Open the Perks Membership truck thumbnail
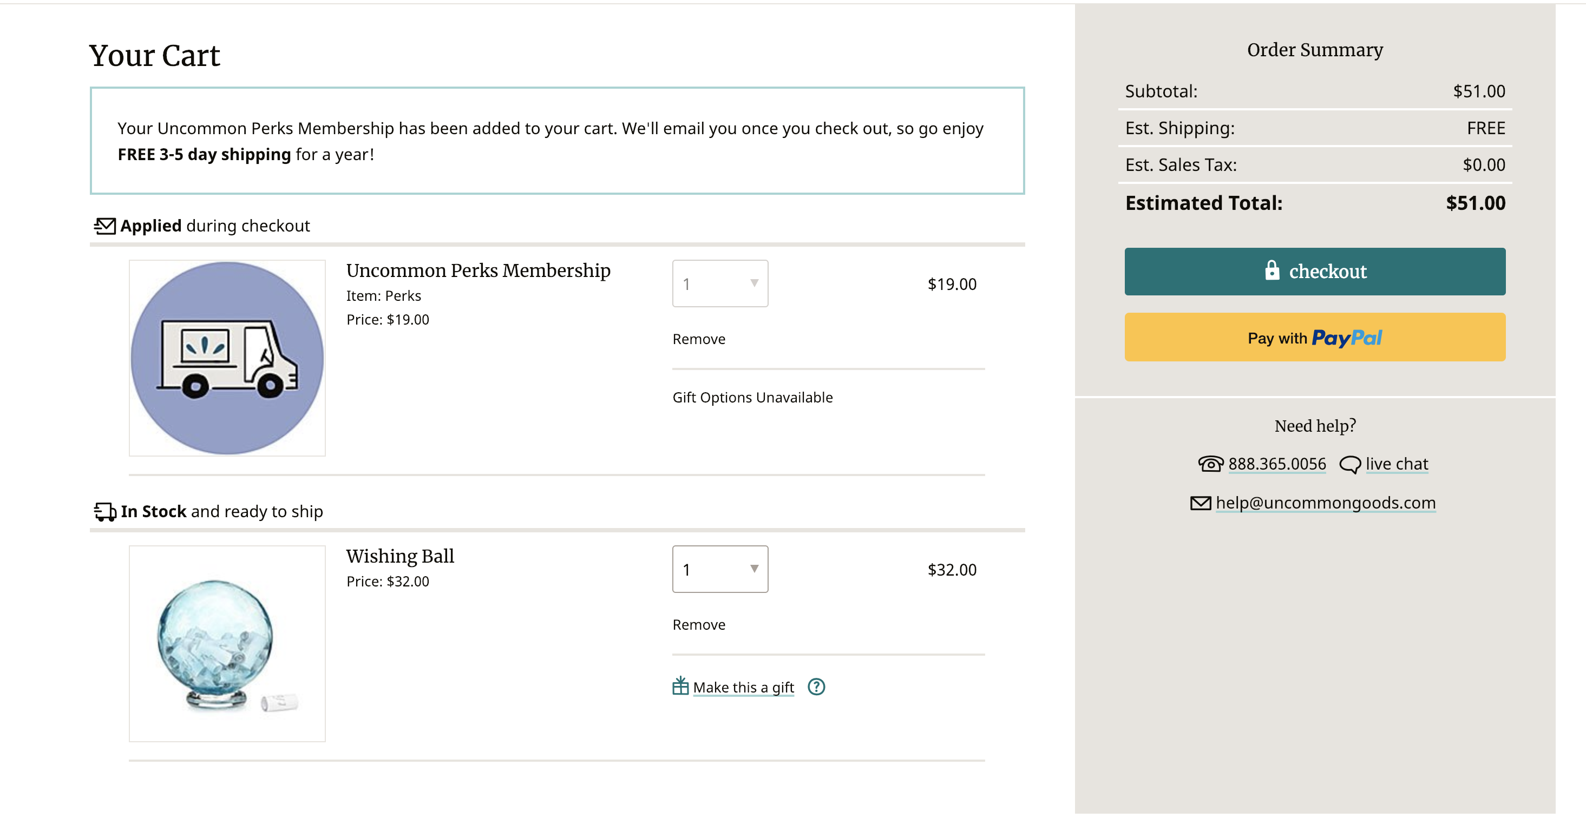 (x=227, y=358)
